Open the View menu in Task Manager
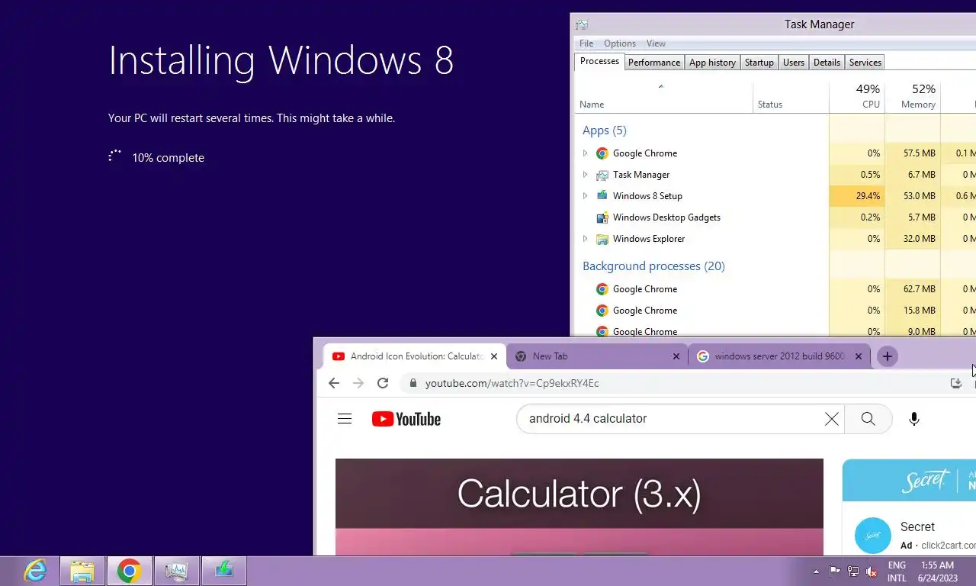976x586 pixels. 656,43
